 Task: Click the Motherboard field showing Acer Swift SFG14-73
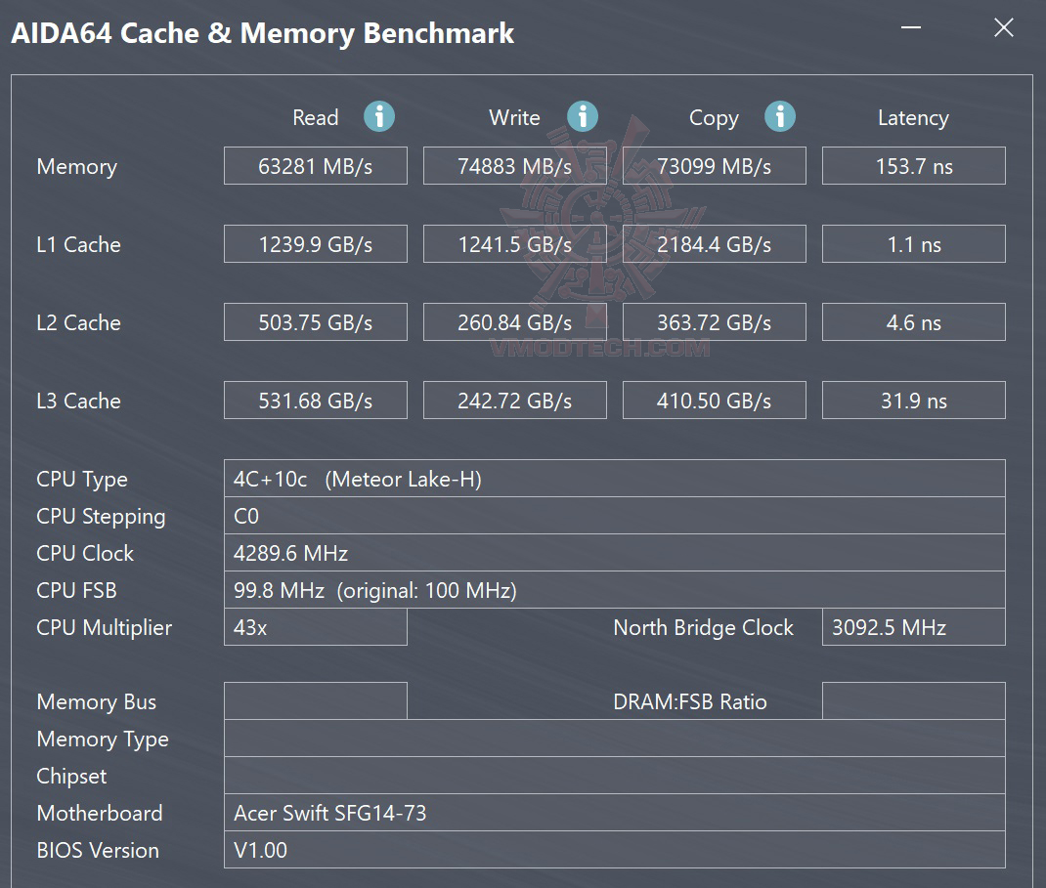pos(614,813)
